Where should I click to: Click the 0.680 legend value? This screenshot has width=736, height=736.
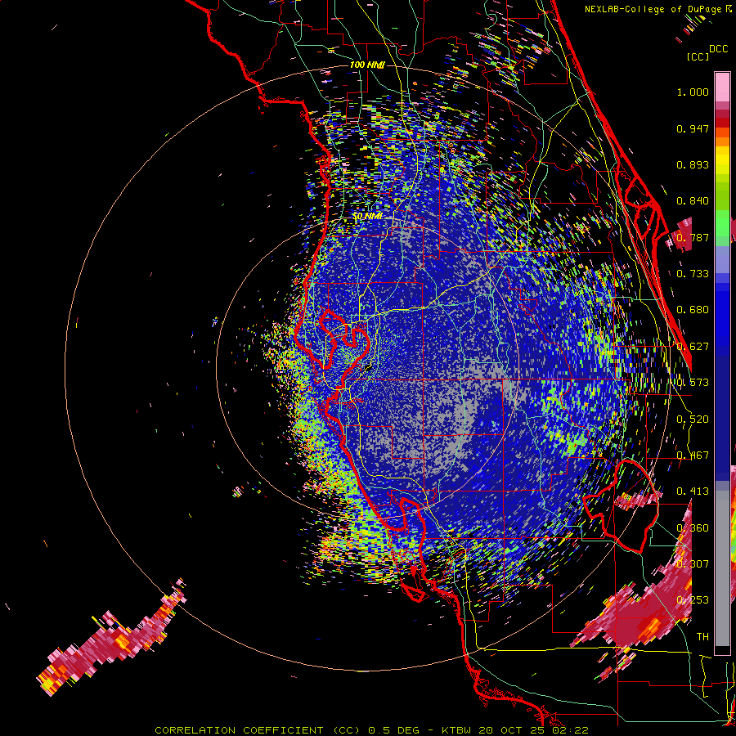tap(693, 310)
